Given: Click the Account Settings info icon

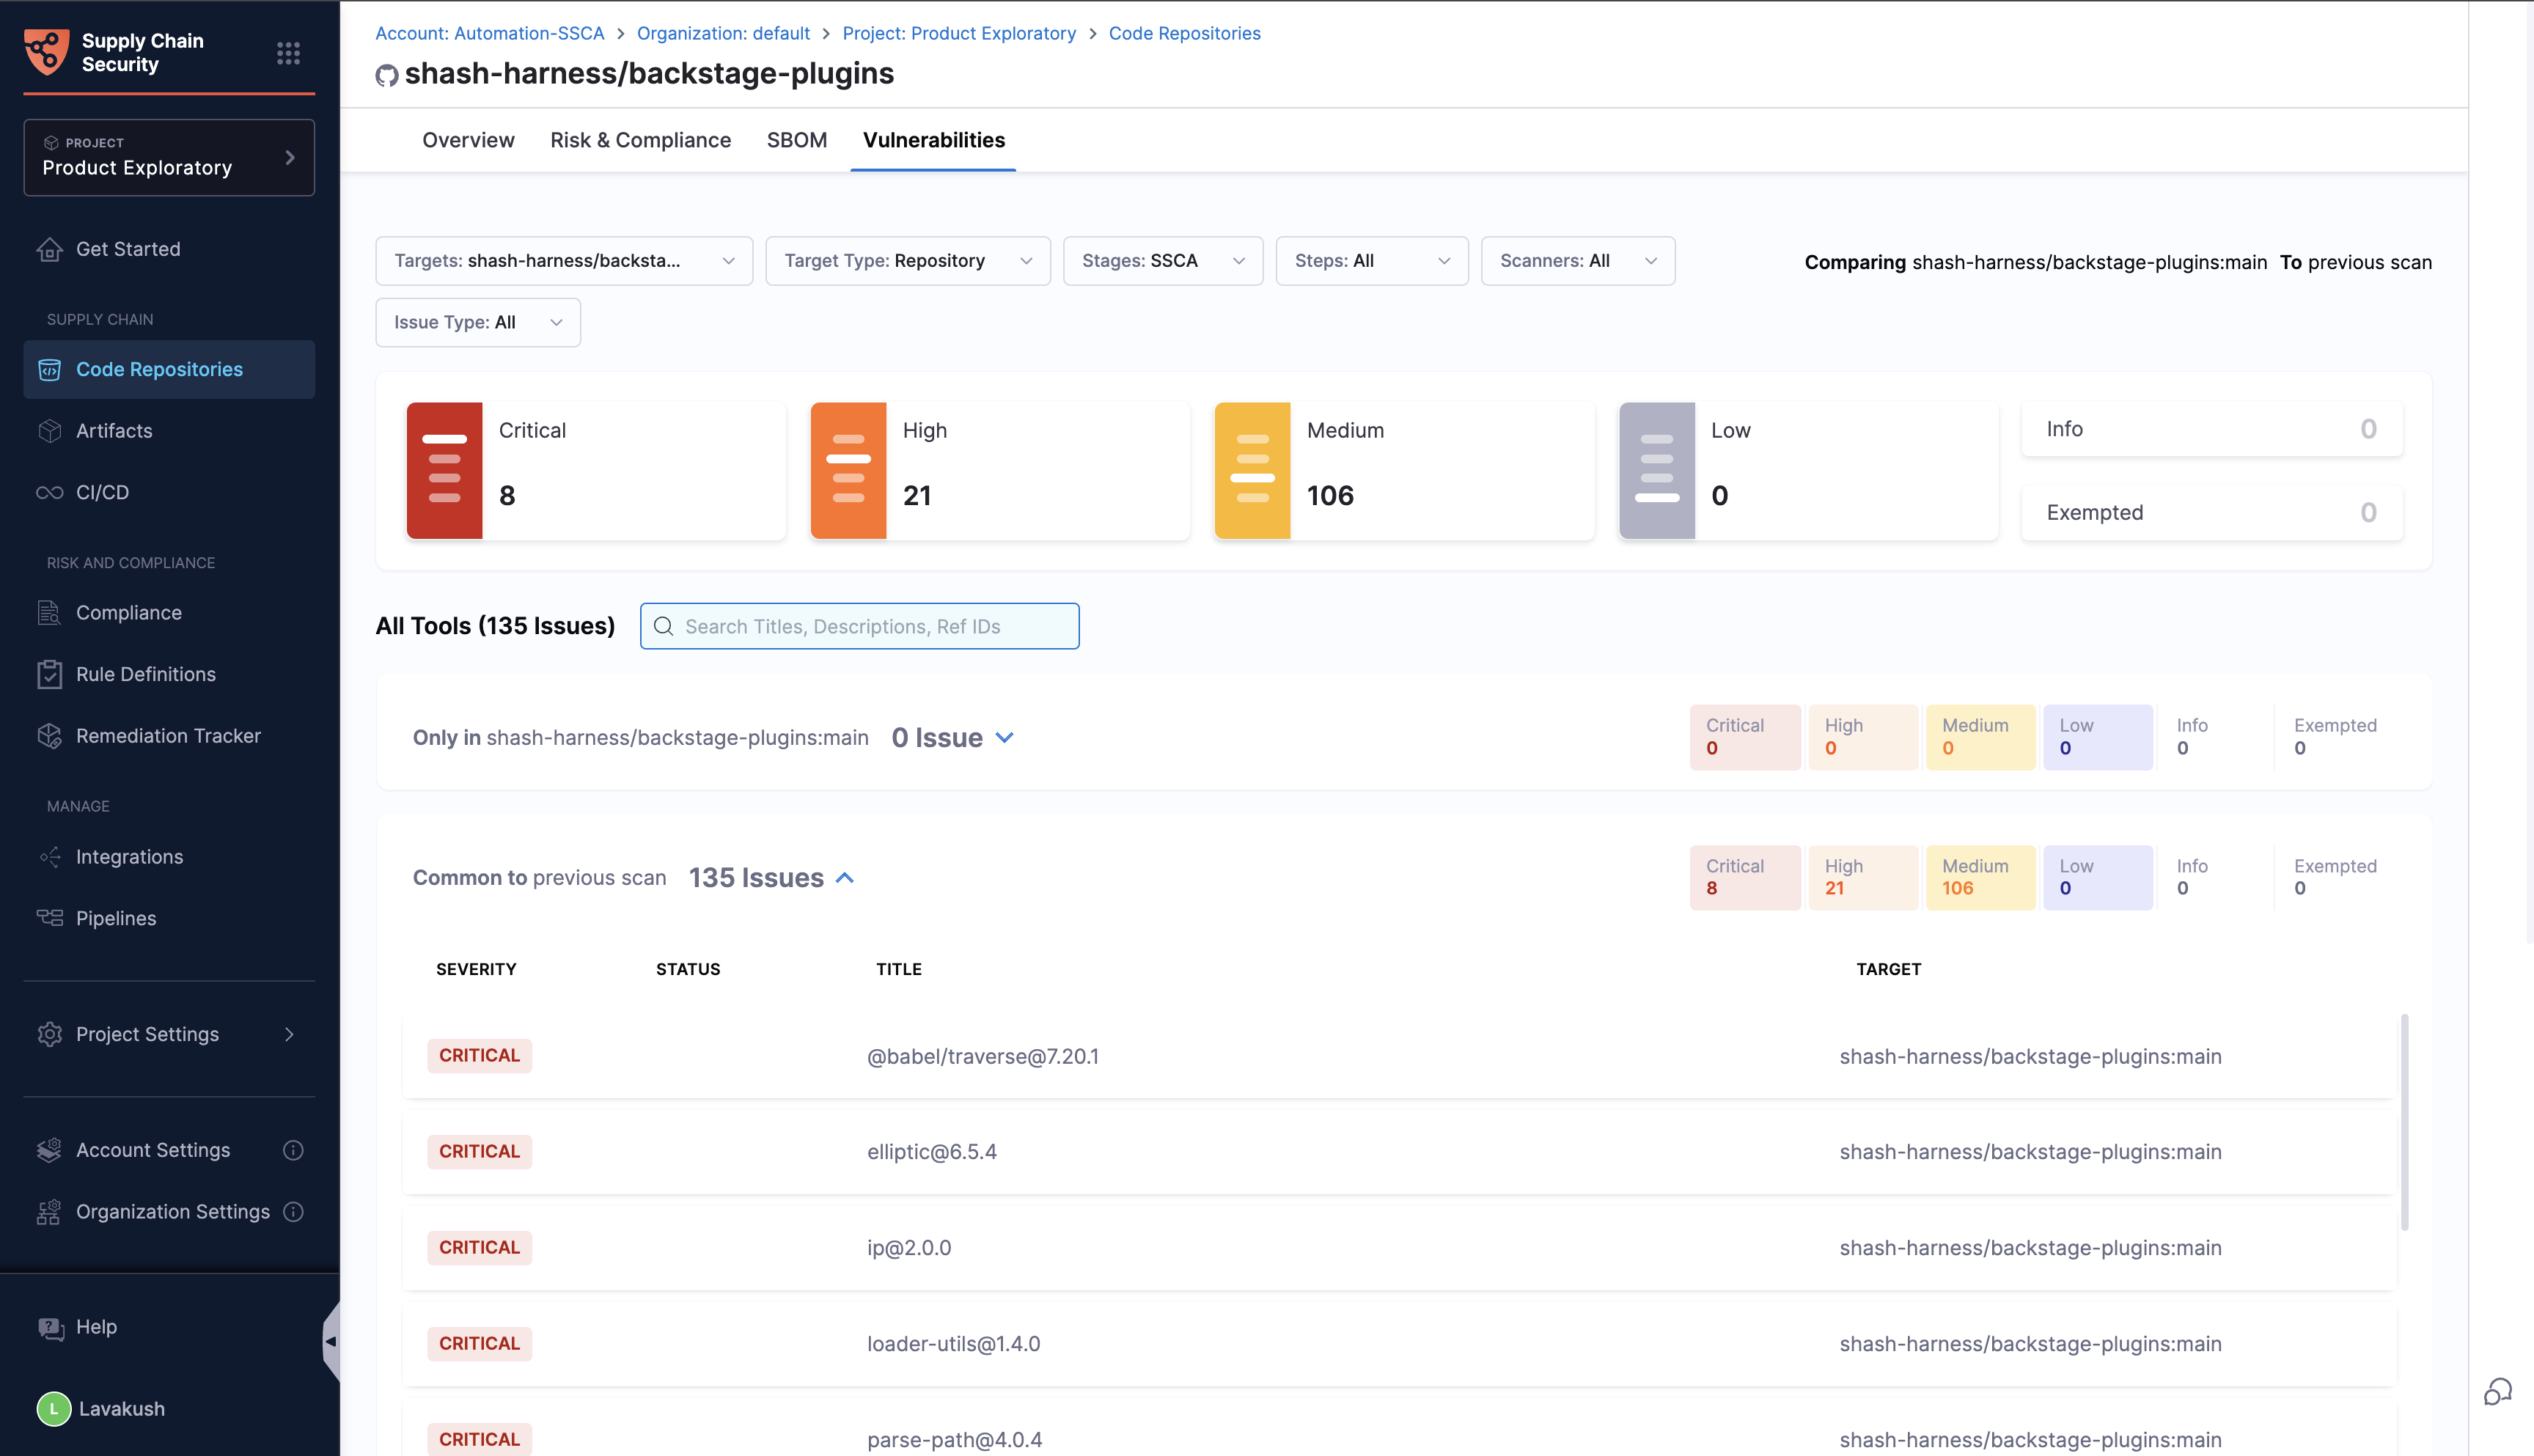Looking at the screenshot, I should pyautogui.click(x=293, y=1150).
